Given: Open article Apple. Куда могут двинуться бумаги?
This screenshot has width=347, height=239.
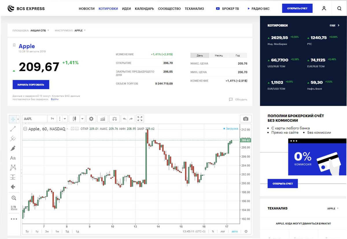Looking at the screenshot, I should (x=303, y=223).
